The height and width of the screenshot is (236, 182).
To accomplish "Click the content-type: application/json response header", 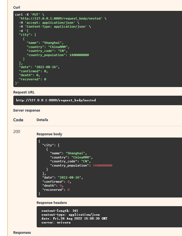I will coord(71,215).
